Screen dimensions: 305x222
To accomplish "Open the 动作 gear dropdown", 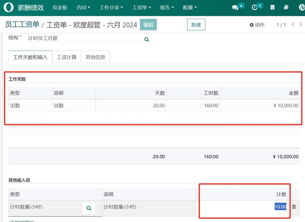I will (x=257, y=25).
